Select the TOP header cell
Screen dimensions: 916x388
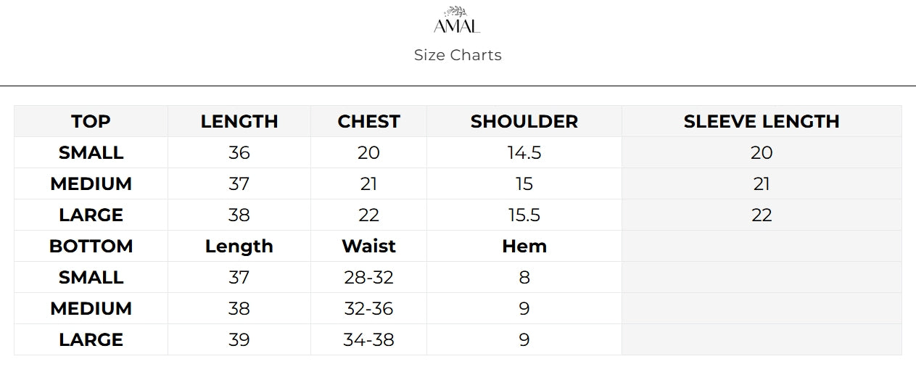[x=91, y=122]
